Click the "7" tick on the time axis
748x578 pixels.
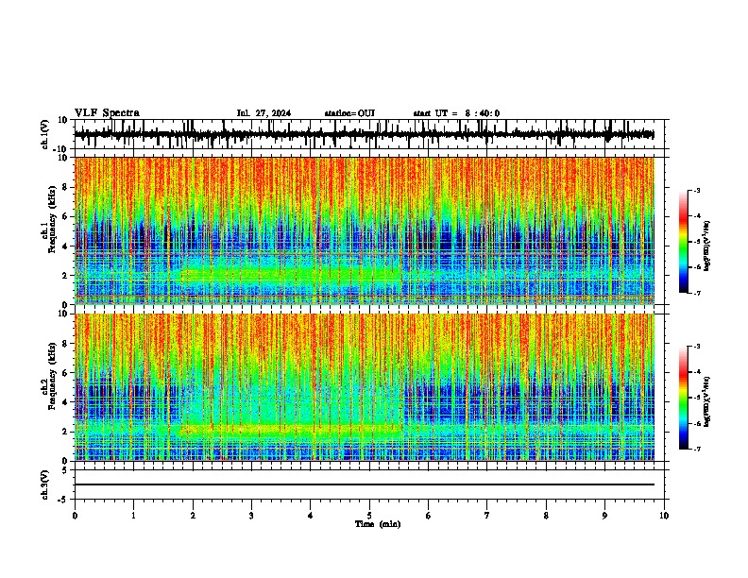point(487,516)
